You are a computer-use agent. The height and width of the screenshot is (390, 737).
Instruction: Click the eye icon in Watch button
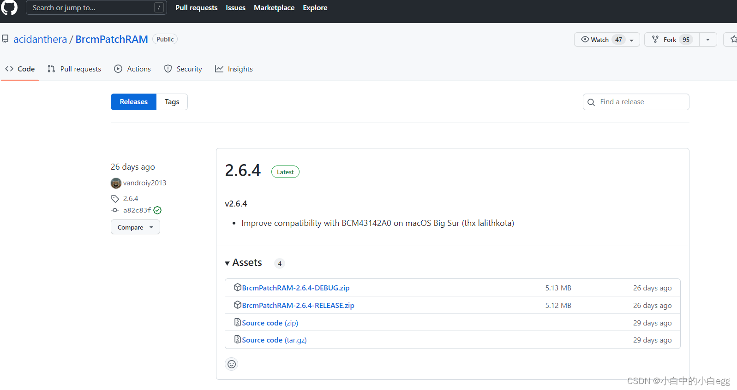(585, 39)
